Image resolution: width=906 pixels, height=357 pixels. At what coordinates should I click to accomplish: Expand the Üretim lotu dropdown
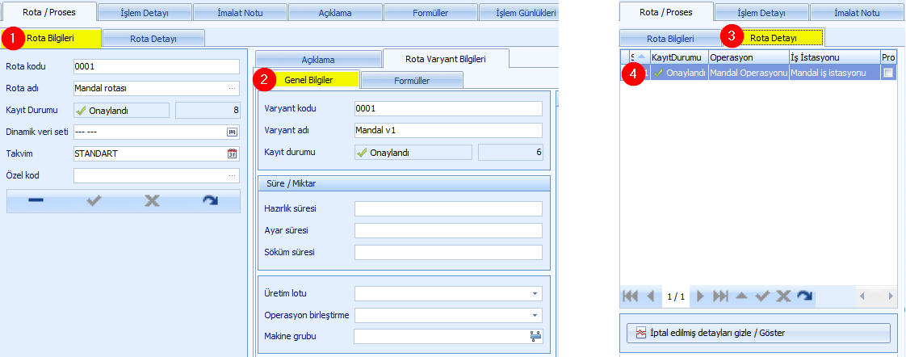click(x=535, y=293)
